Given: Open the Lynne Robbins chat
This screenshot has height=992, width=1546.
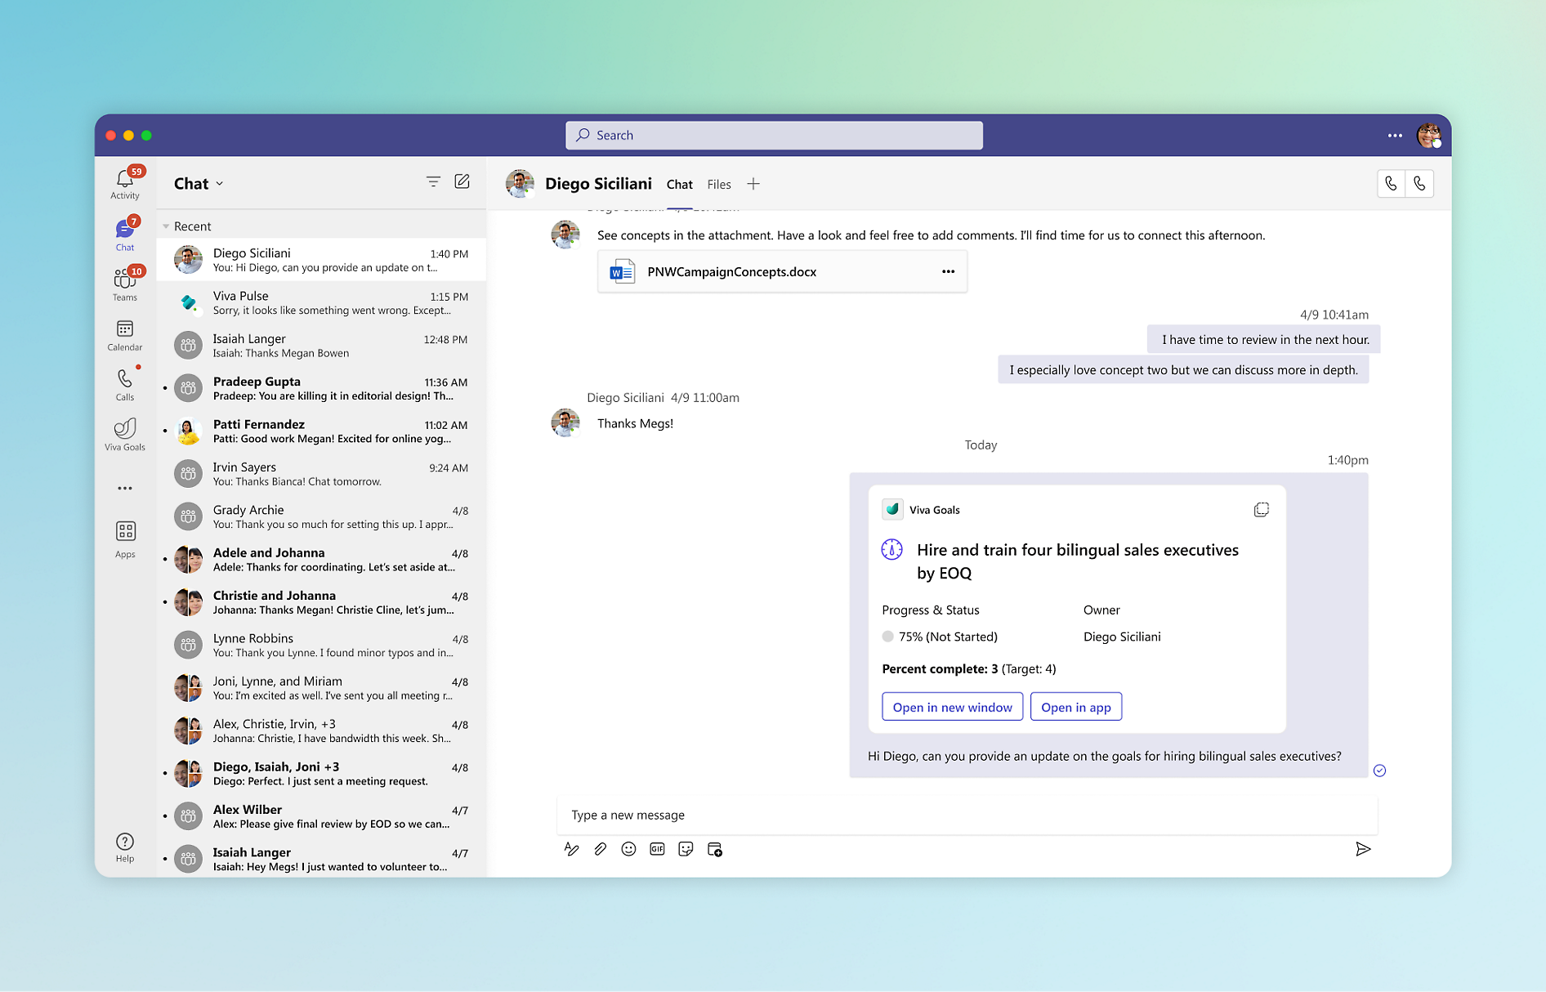Looking at the screenshot, I should [322, 645].
